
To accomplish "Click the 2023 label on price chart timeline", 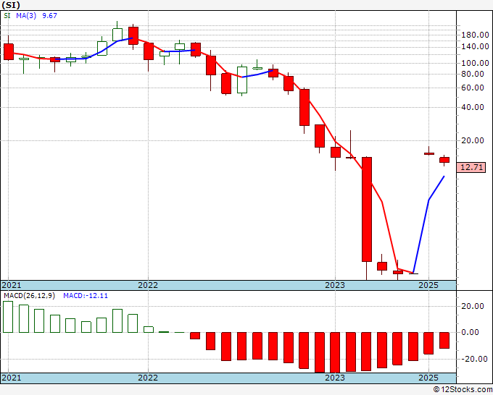I will coord(335,285).
